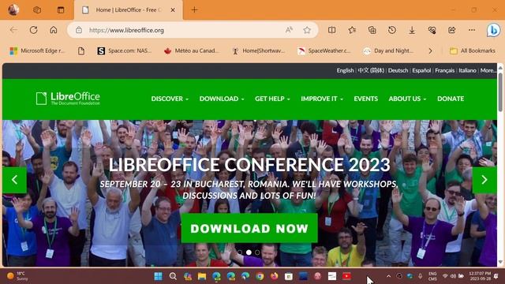This screenshot has width=505, height=284.
Task: Open Space.com NASA bookmark
Action: [125, 50]
